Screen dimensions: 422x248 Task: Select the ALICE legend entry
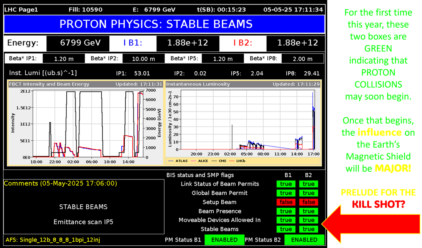point(199,161)
